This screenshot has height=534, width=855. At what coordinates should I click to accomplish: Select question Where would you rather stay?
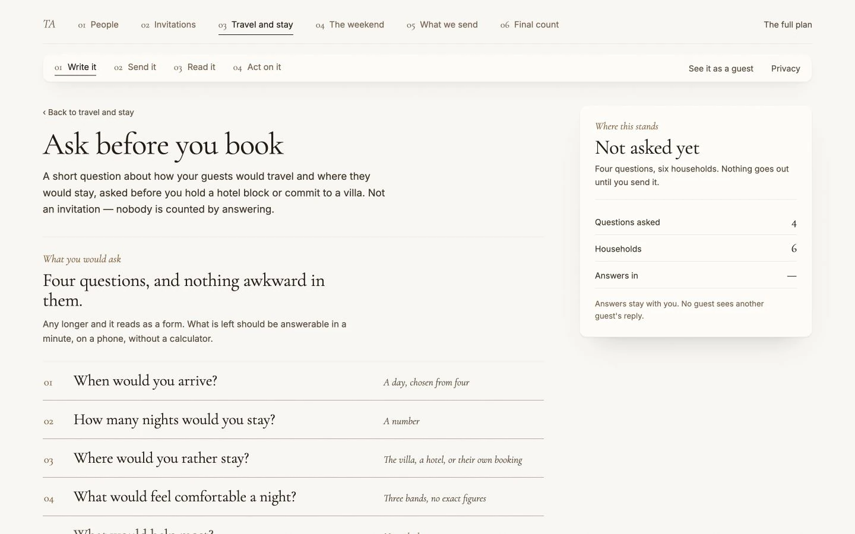[293, 458]
